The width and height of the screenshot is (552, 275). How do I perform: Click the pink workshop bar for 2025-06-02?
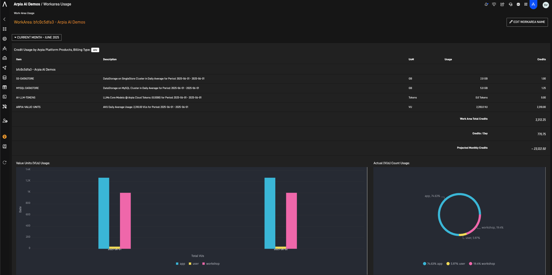[291, 220]
